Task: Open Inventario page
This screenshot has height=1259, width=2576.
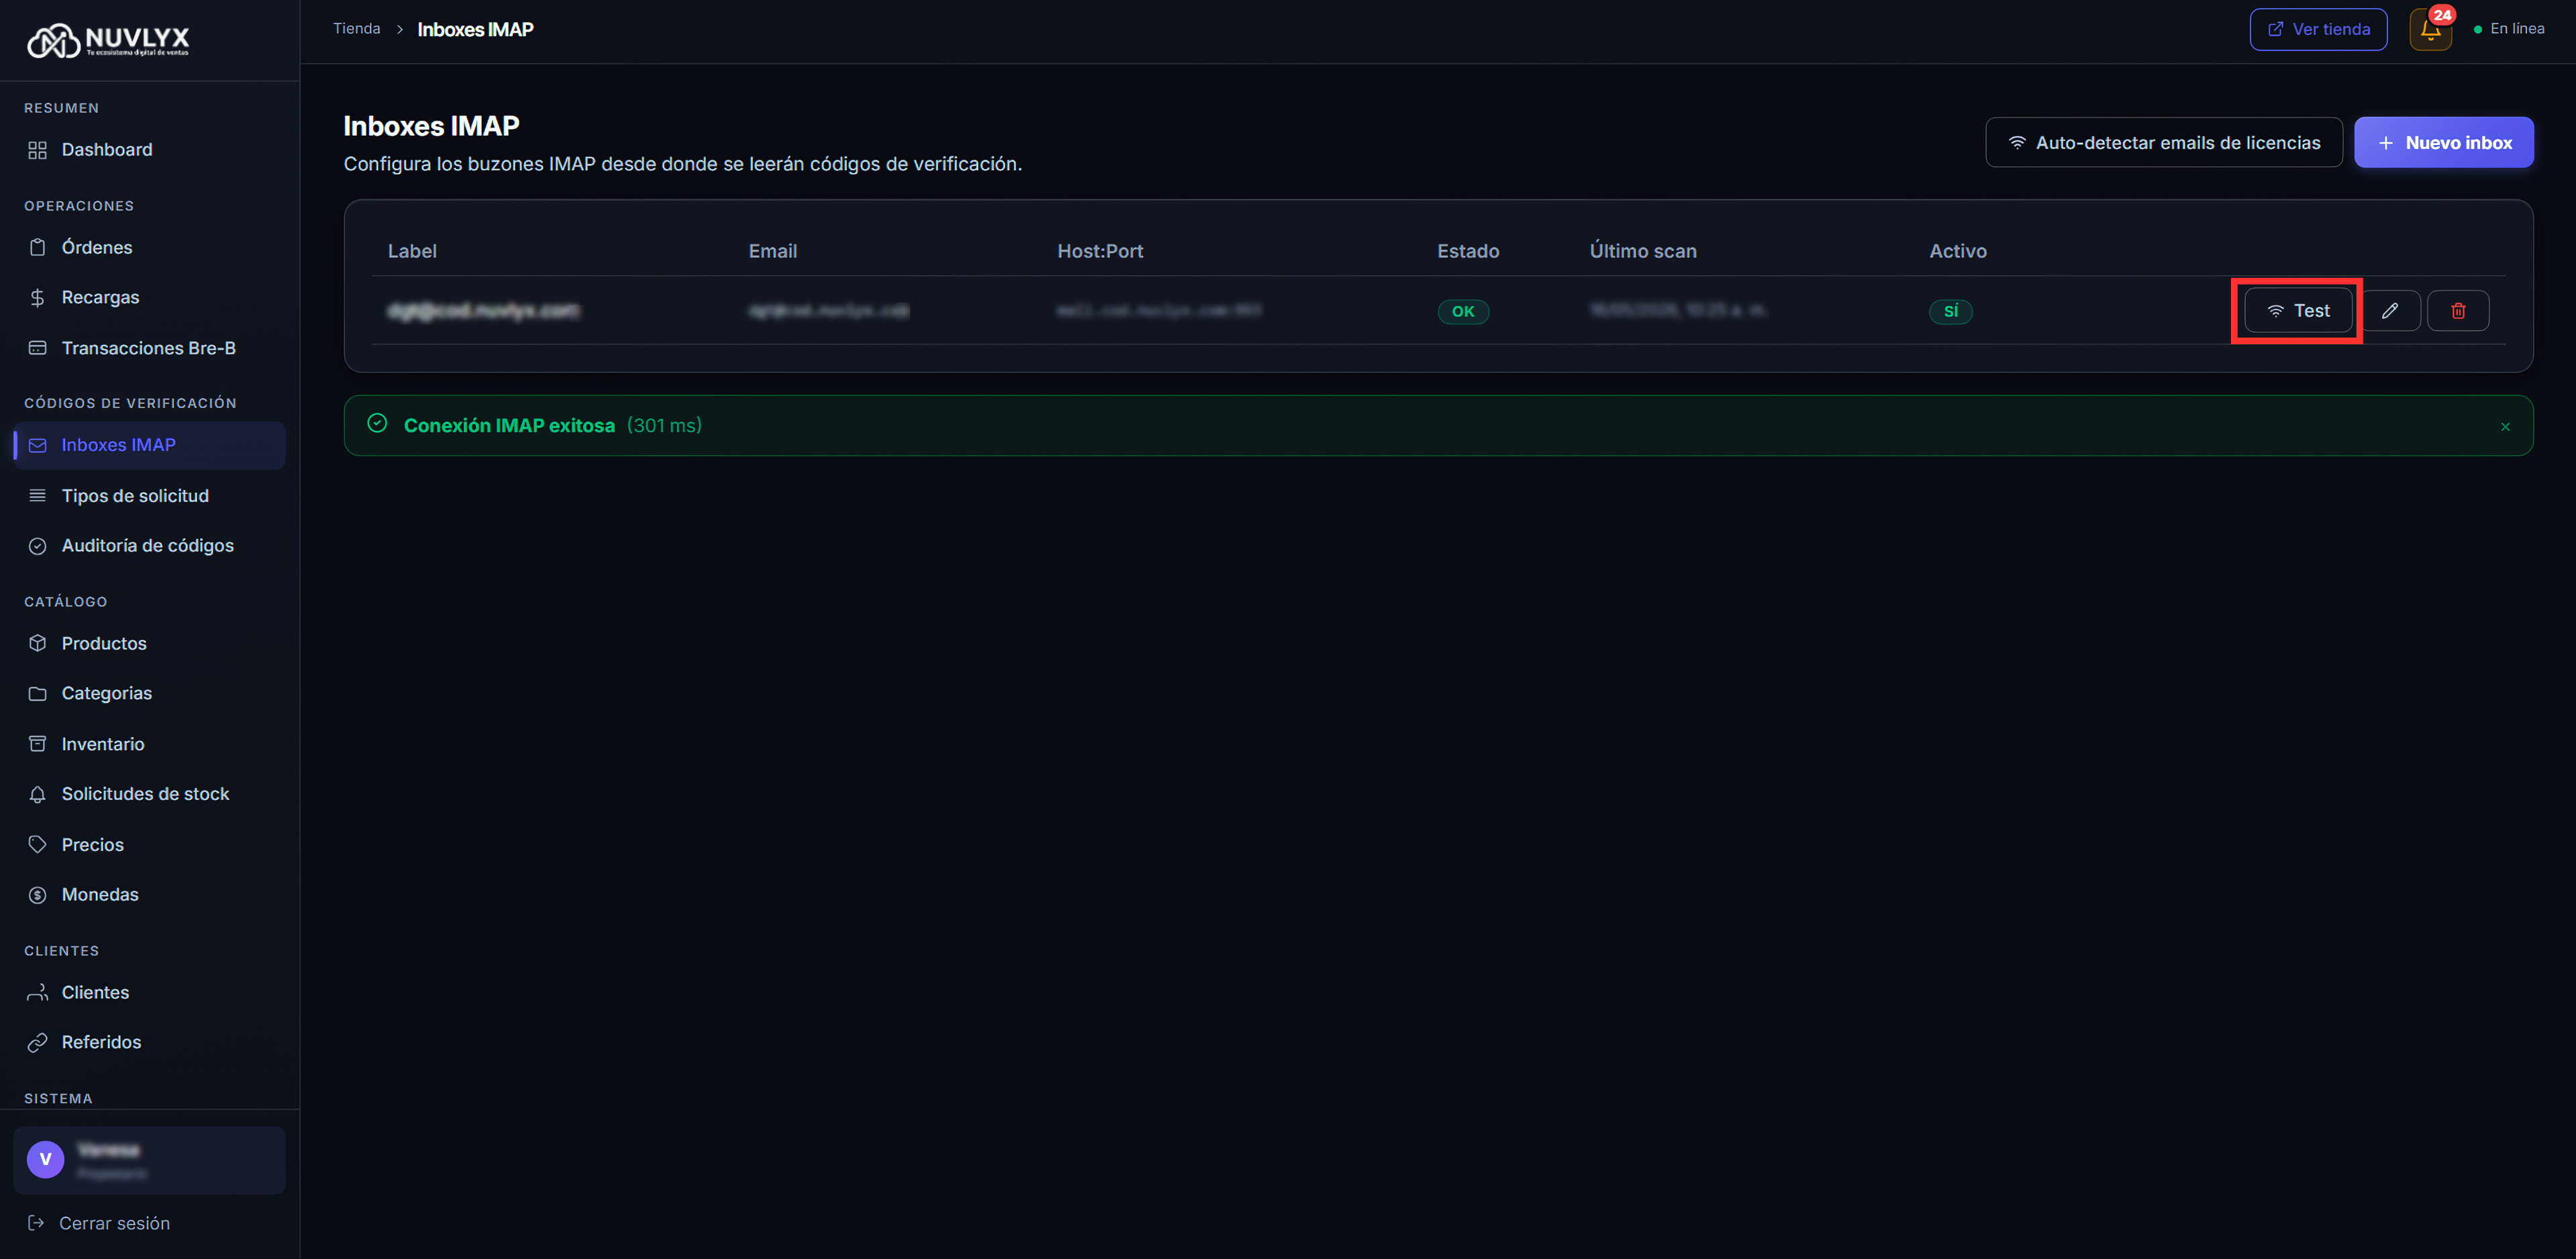Action: (x=149, y=744)
